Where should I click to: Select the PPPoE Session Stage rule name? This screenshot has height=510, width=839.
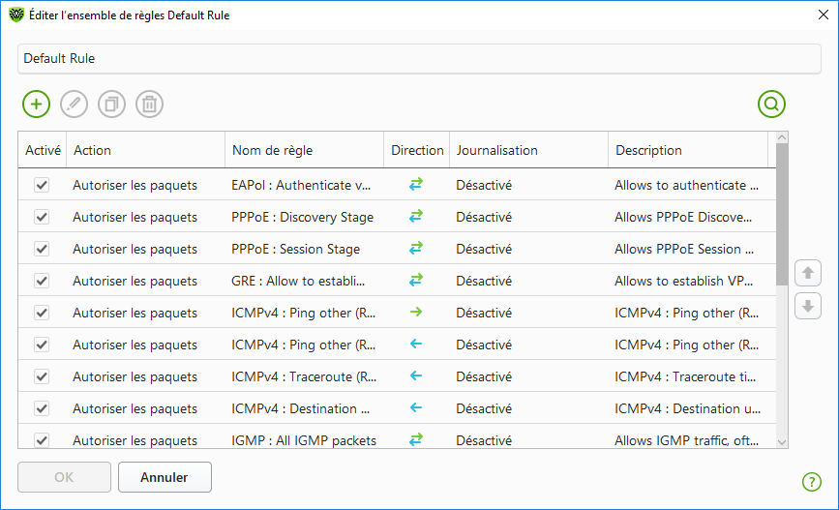tap(296, 249)
